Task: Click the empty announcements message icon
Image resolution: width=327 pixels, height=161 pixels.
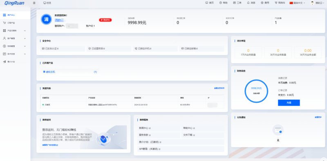Action: pyautogui.click(x=278, y=130)
